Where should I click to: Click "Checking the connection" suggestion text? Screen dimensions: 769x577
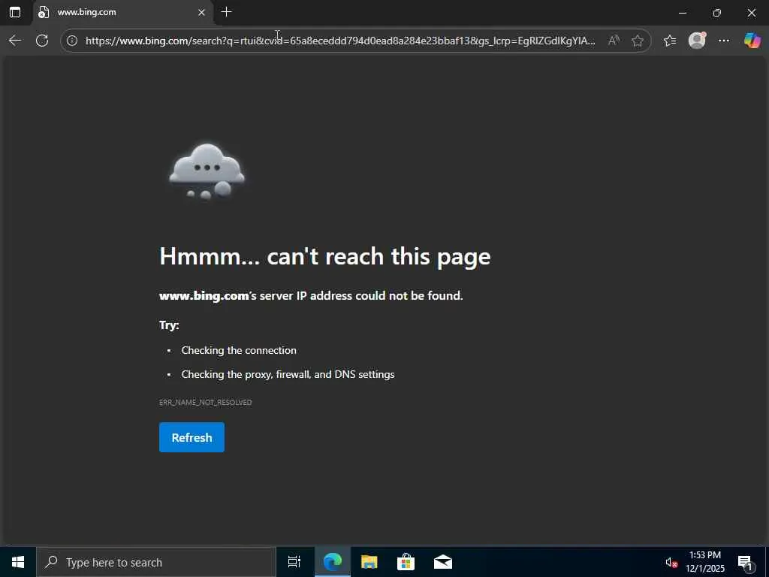tap(239, 350)
